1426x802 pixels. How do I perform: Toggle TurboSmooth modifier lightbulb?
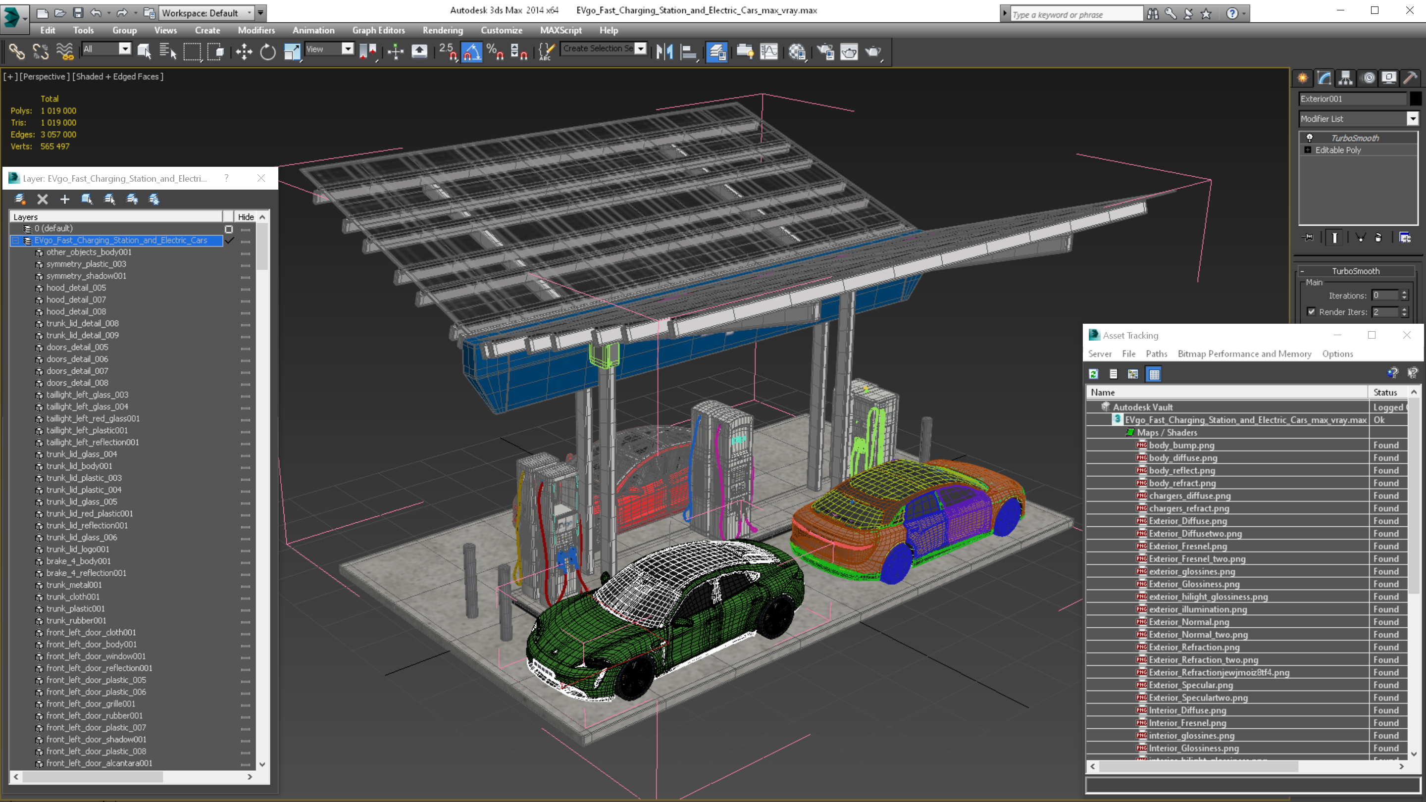1309,138
